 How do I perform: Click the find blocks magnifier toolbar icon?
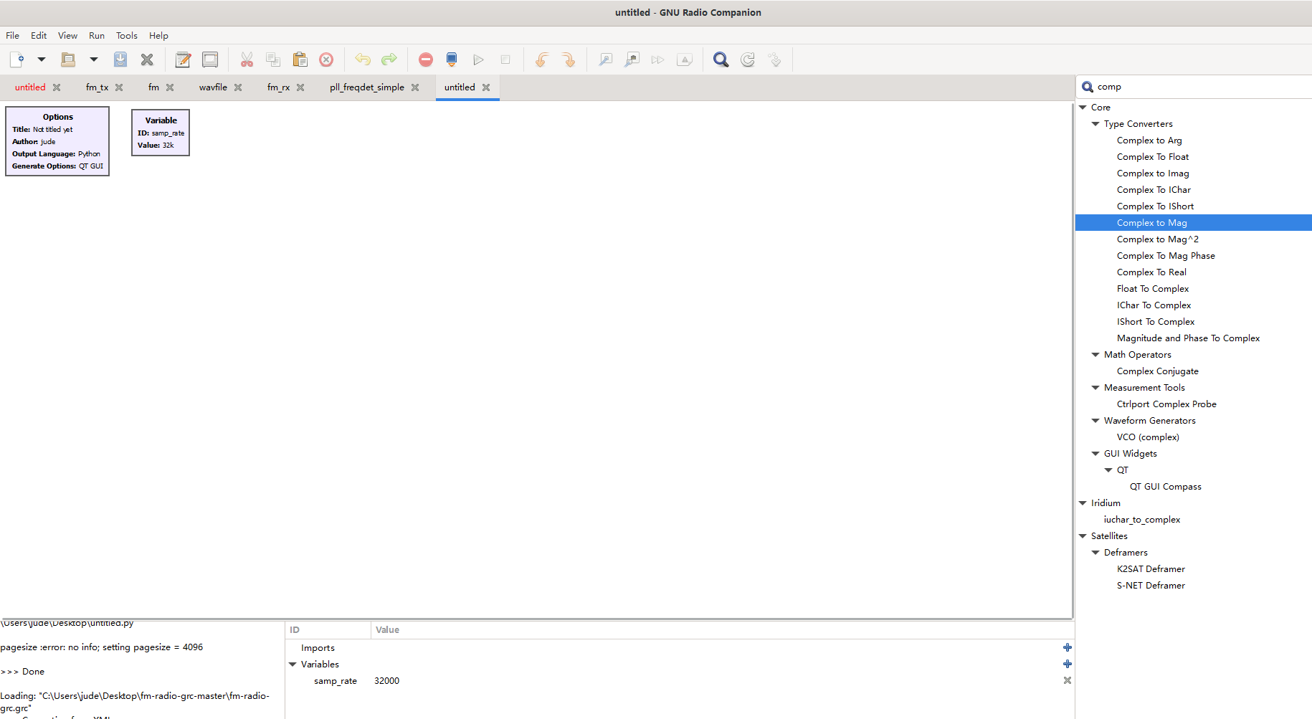(721, 59)
